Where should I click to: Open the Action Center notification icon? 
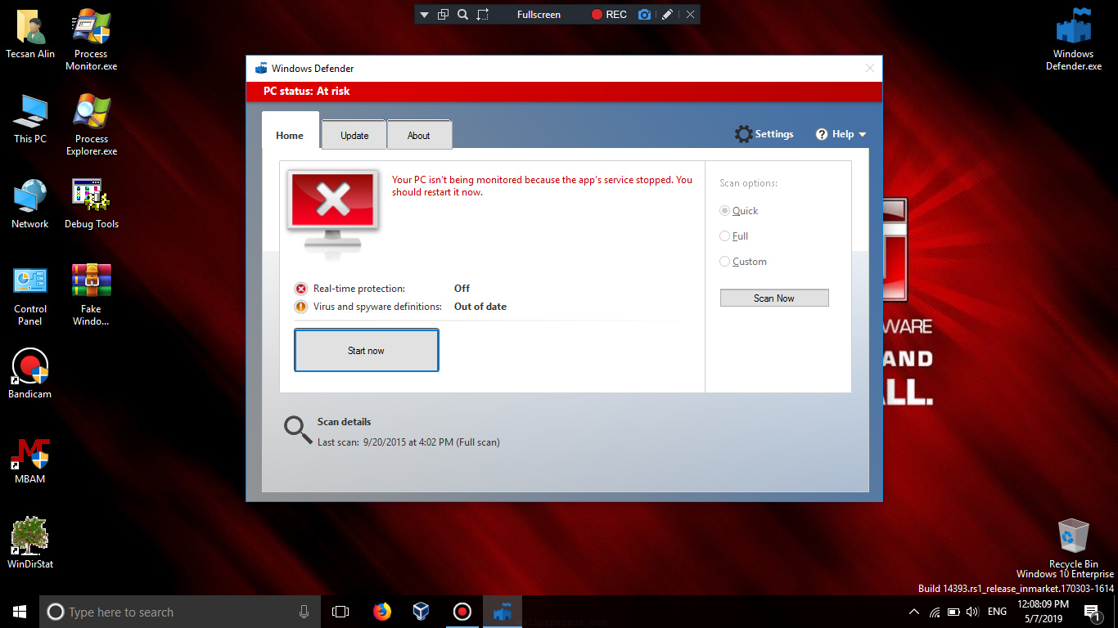click(x=1092, y=612)
